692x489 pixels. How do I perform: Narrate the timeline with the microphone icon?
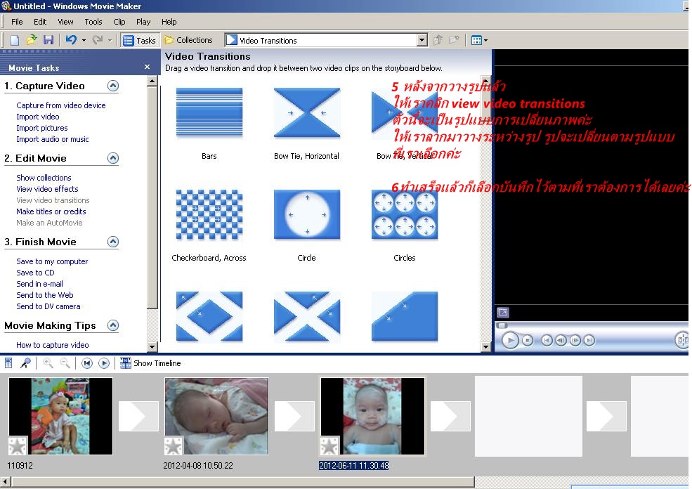(x=25, y=363)
